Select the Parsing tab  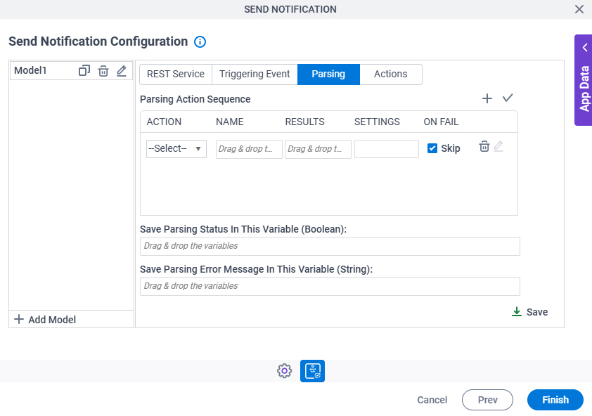328,74
